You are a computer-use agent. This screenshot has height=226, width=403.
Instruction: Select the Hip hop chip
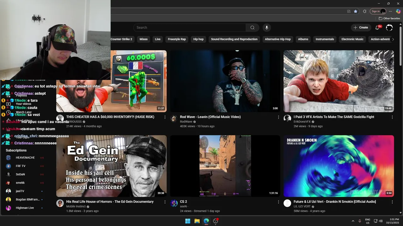pyautogui.click(x=198, y=39)
